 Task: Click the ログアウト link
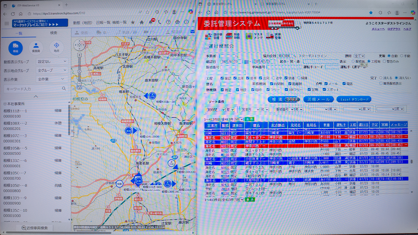point(394,29)
